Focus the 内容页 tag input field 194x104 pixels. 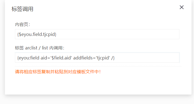click(x=97, y=34)
